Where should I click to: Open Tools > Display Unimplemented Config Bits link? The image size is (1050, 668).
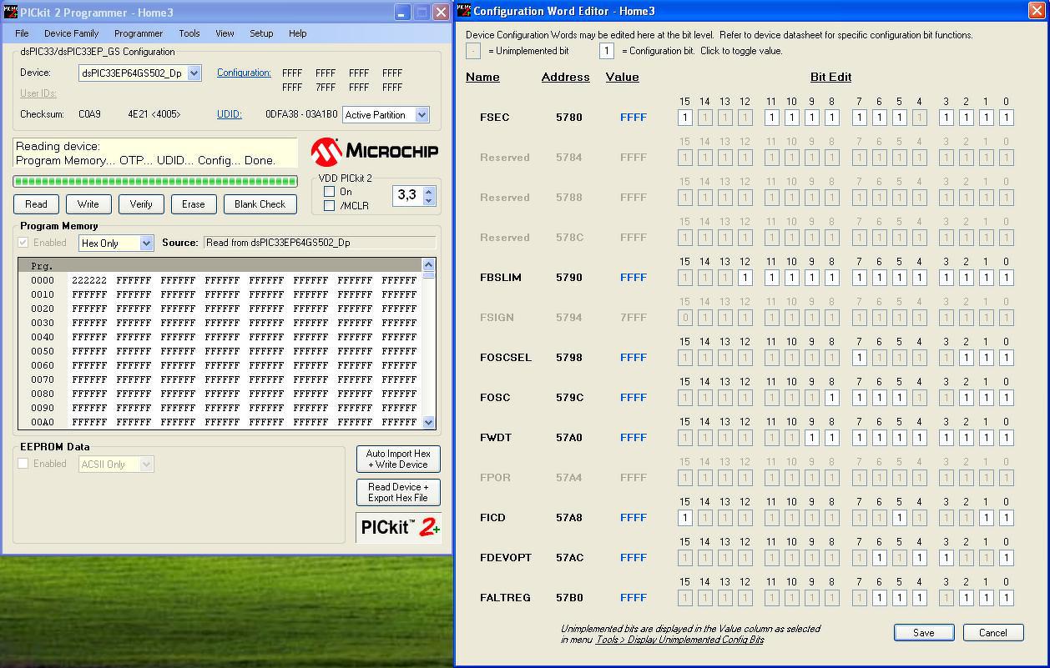click(x=679, y=640)
